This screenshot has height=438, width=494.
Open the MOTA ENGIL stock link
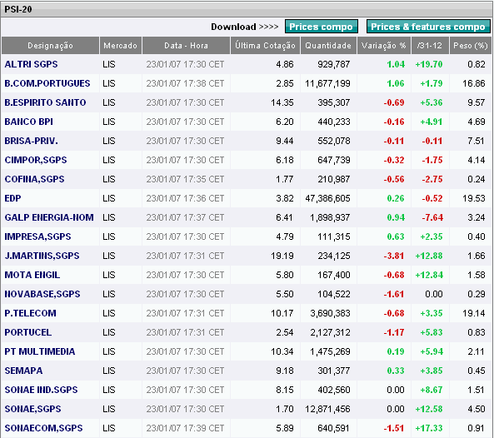coord(32,275)
